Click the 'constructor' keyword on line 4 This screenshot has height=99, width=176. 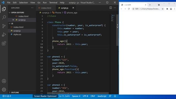click(x=59, y=25)
